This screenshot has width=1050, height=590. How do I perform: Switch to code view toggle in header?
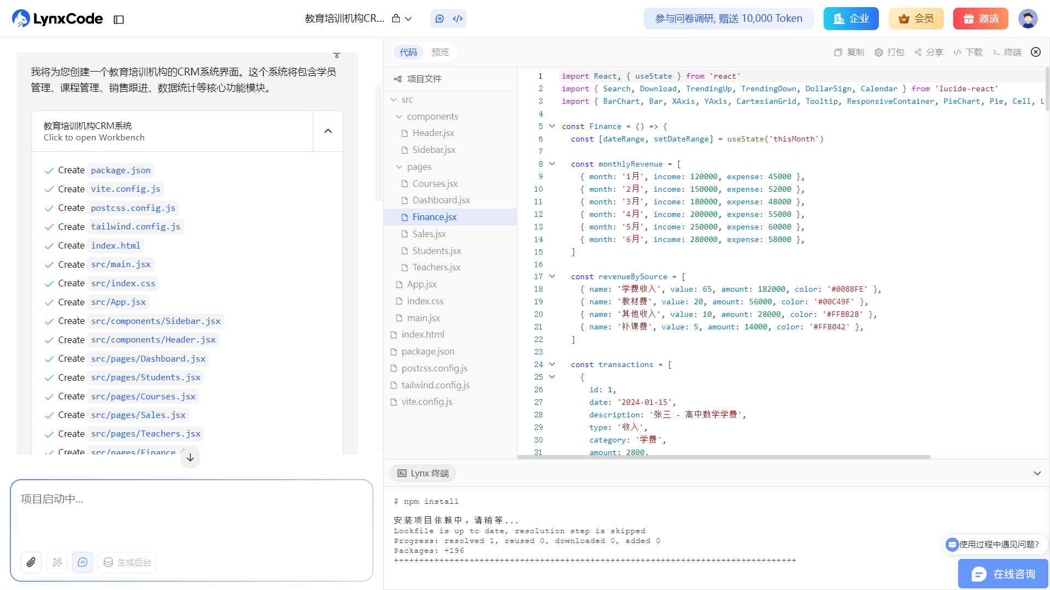click(458, 19)
